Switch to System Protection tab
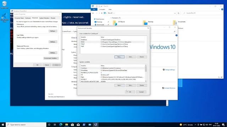Screen dimensions: 227x127 click(44, 18)
